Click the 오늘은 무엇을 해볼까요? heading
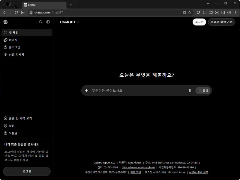The height and width of the screenshot is (180, 240). pyautogui.click(x=147, y=75)
